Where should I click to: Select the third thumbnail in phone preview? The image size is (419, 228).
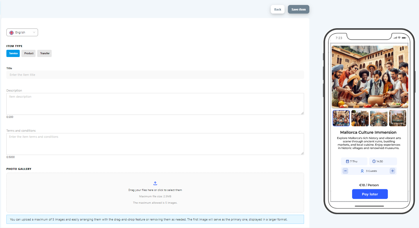[379, 118]
